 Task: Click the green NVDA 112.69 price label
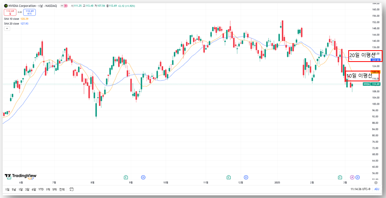click(372, 84)
